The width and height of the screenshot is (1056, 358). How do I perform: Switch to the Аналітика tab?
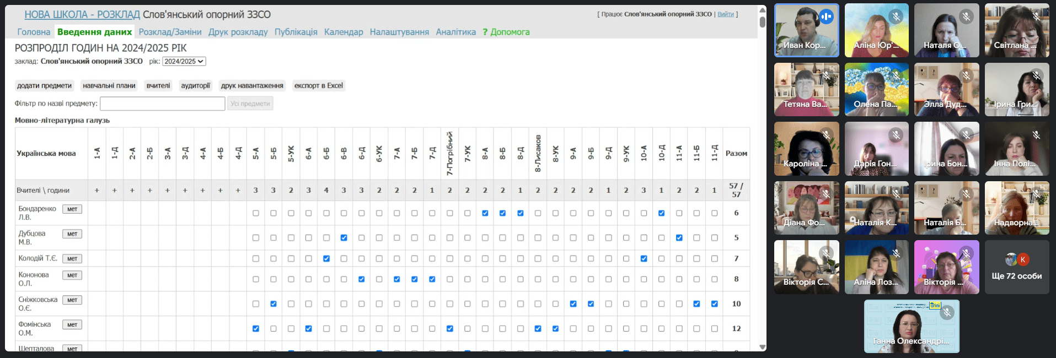click(455, 32)
